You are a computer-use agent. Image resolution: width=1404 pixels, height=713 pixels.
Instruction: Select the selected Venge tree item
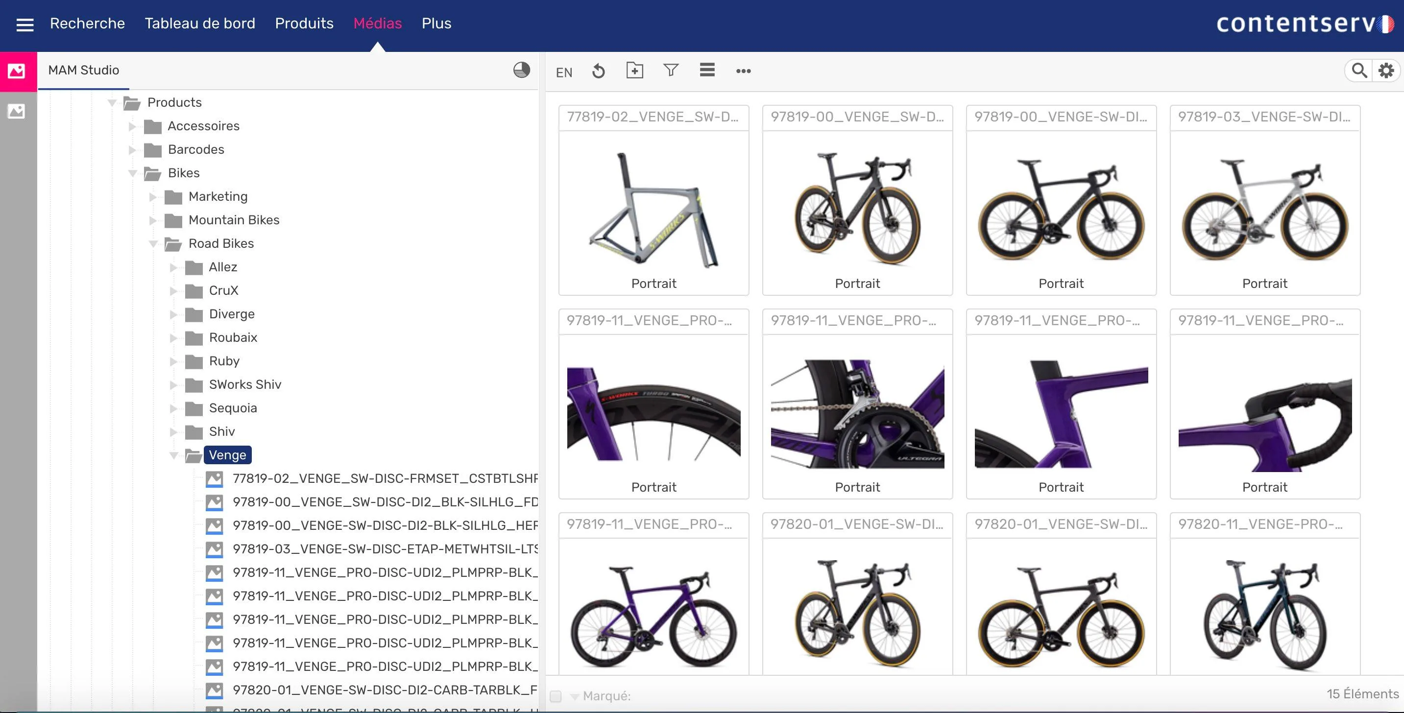tap(227, 455)
